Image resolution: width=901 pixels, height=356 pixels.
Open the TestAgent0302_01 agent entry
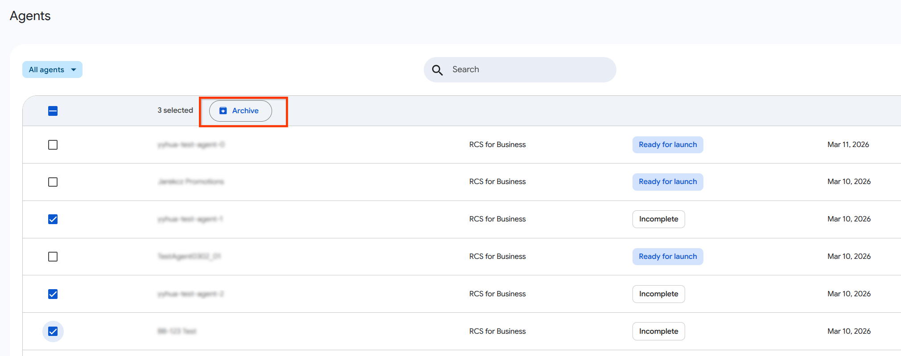point(189,257)
